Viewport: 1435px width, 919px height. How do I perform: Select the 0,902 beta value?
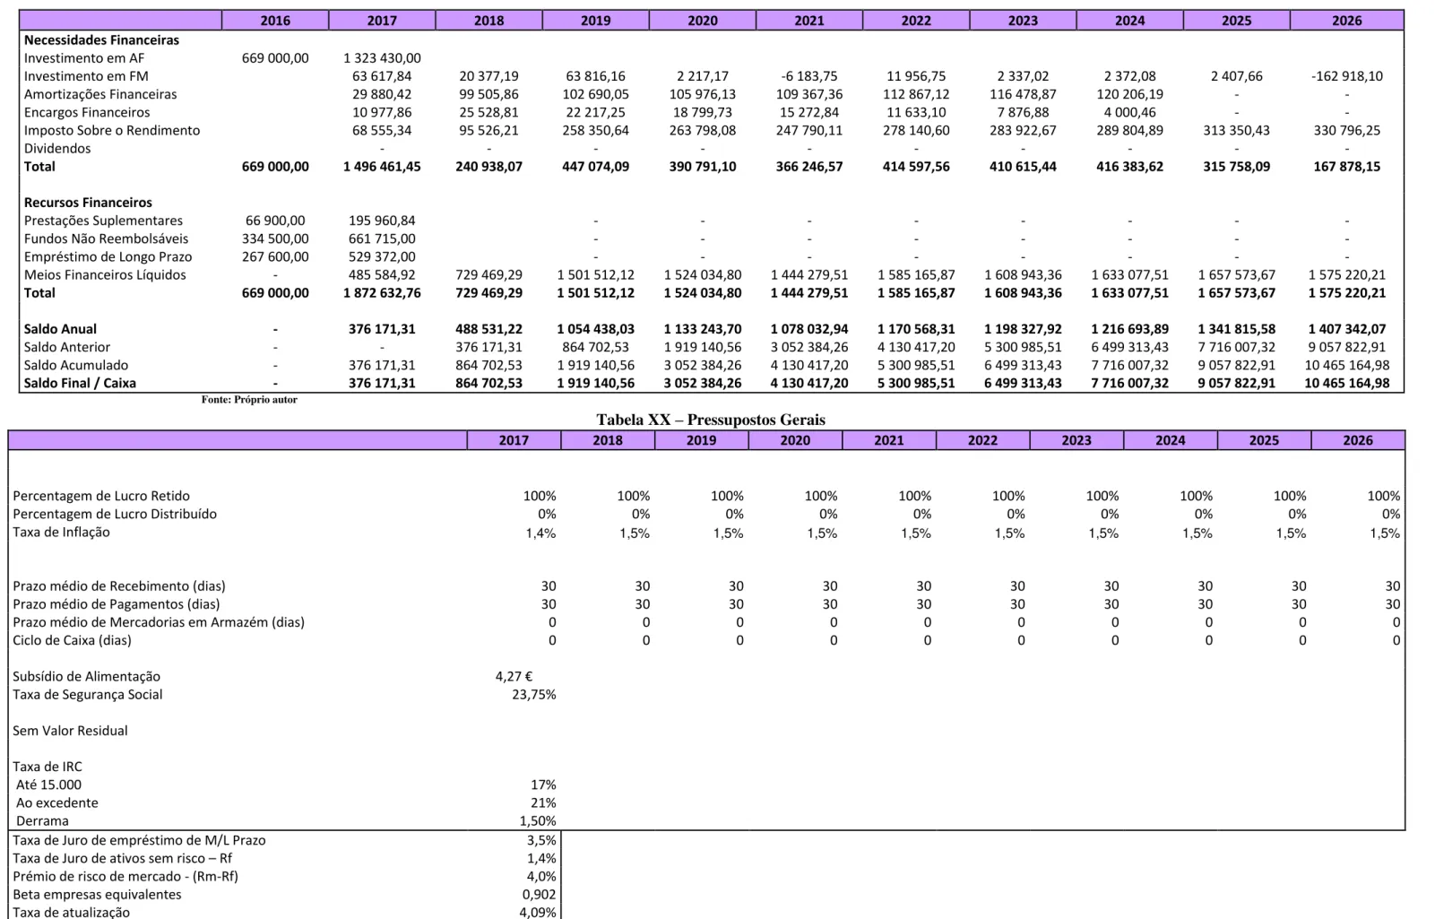[539, 894]
